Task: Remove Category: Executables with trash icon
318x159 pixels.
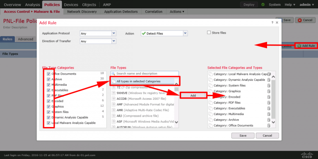Action: coord(269,108)
